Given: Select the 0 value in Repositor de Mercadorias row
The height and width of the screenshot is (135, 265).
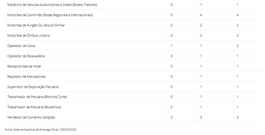Looking at the screenshot, I should coord(171,77).
